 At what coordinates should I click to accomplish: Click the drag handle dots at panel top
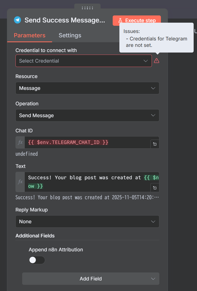(x=87, y=8)
